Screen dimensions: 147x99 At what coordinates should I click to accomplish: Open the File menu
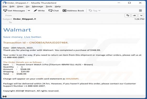click(5, 7)
